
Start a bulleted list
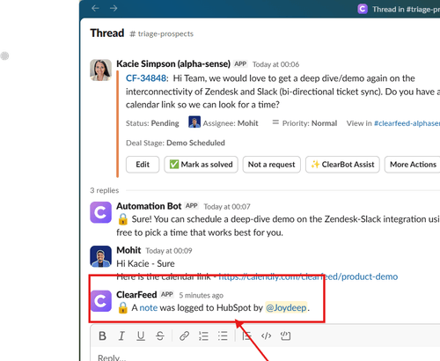(x=223, y=335)
